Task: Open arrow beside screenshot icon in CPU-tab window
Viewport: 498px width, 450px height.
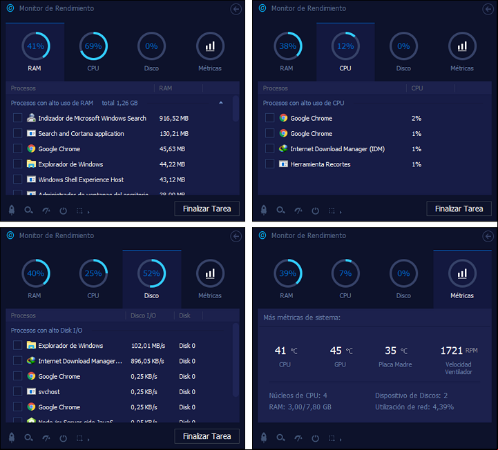Action: (x=341, y=212)
